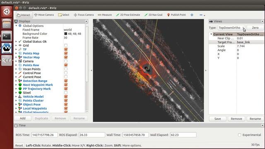Expand the PP Trajectory Mark node
The width and height of the screenshot is (265, 149).
pos(16,89)
